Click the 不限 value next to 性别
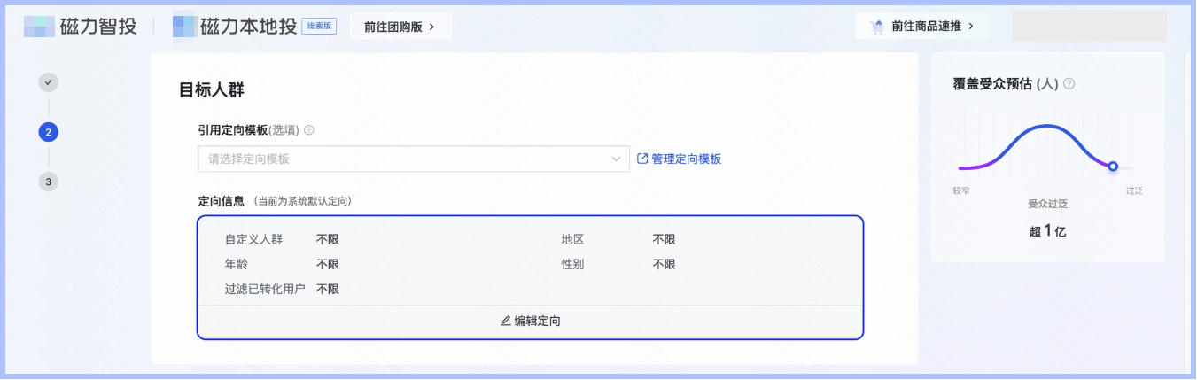1197x380 pixels. tap(665, 264)
